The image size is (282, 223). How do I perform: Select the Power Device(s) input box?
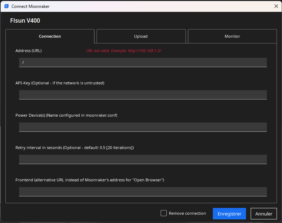coord(143,127)
